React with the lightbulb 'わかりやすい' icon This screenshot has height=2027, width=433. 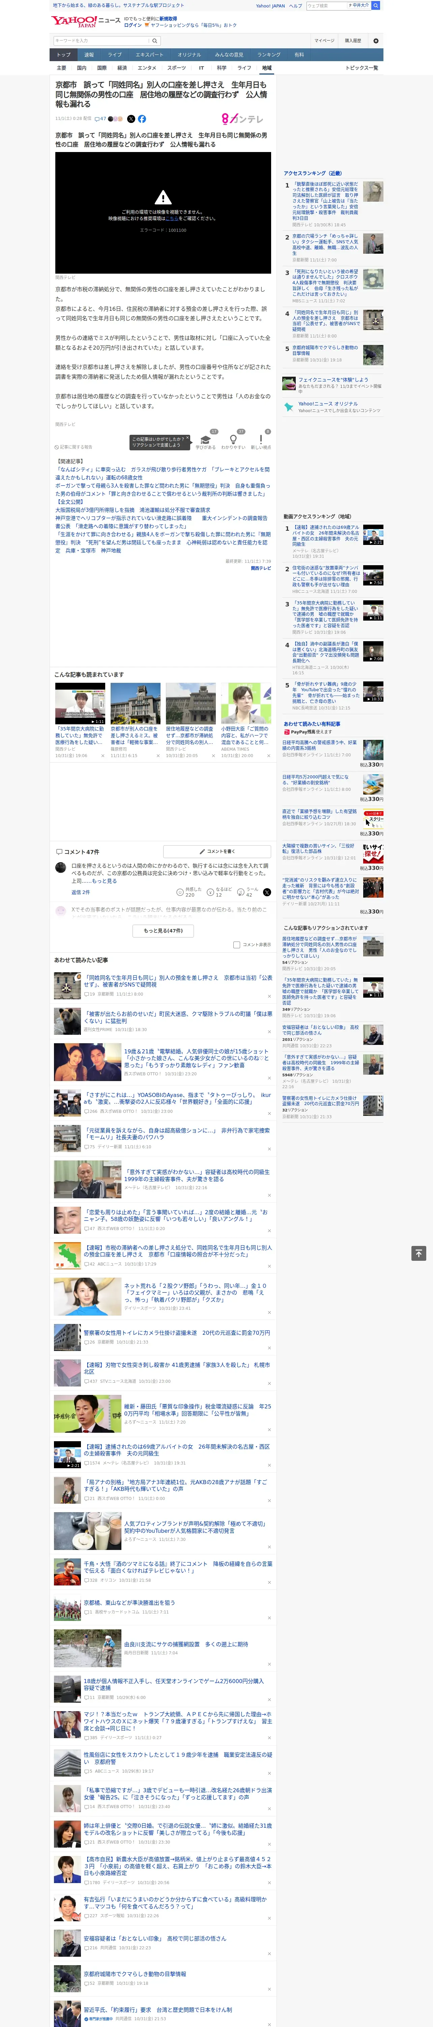[x=233, y=440]
